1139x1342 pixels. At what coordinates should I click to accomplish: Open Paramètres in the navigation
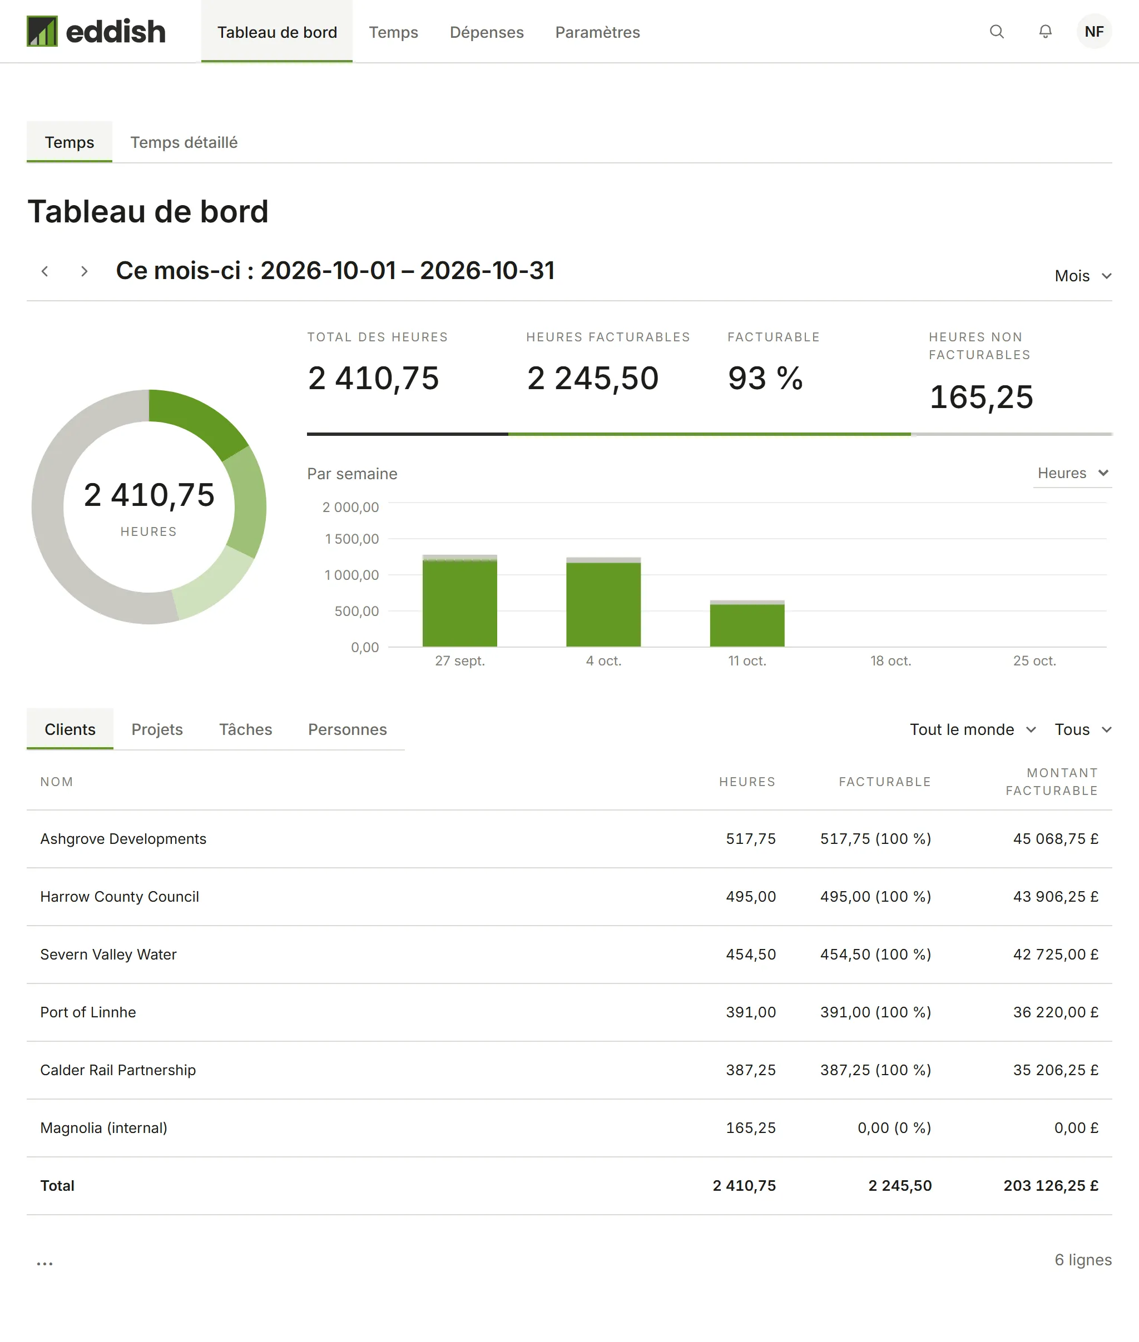597,32
